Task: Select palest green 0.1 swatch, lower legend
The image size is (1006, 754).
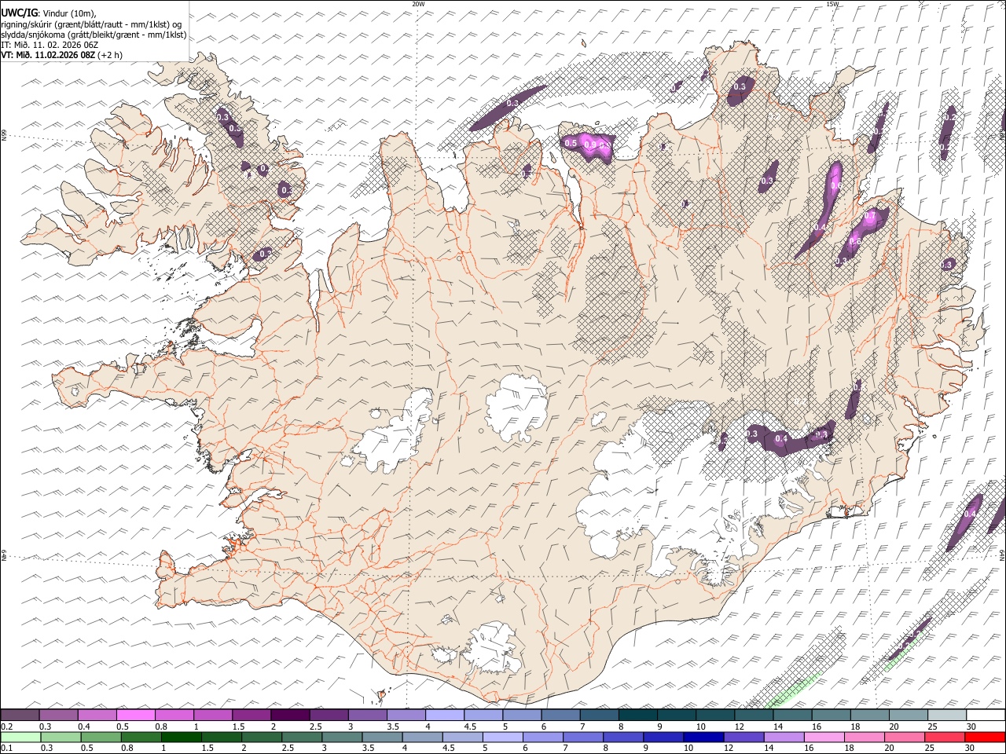Action: [x=20, y=737]
